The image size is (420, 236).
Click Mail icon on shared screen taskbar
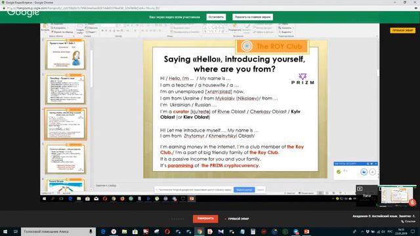tap(96, 199)
